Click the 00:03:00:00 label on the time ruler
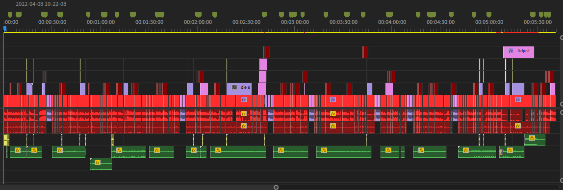 (x=295, y=22)
